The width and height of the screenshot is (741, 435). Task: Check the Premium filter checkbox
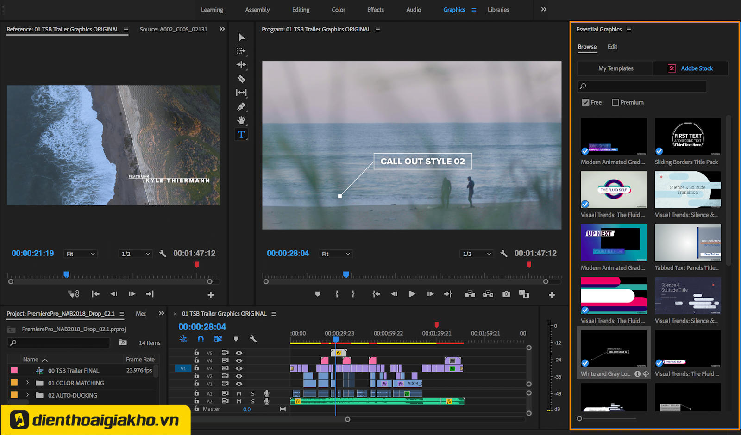pos(615,102)
